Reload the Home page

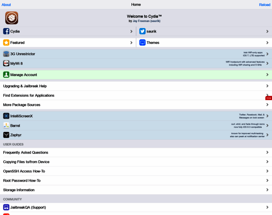pos(264,5)
